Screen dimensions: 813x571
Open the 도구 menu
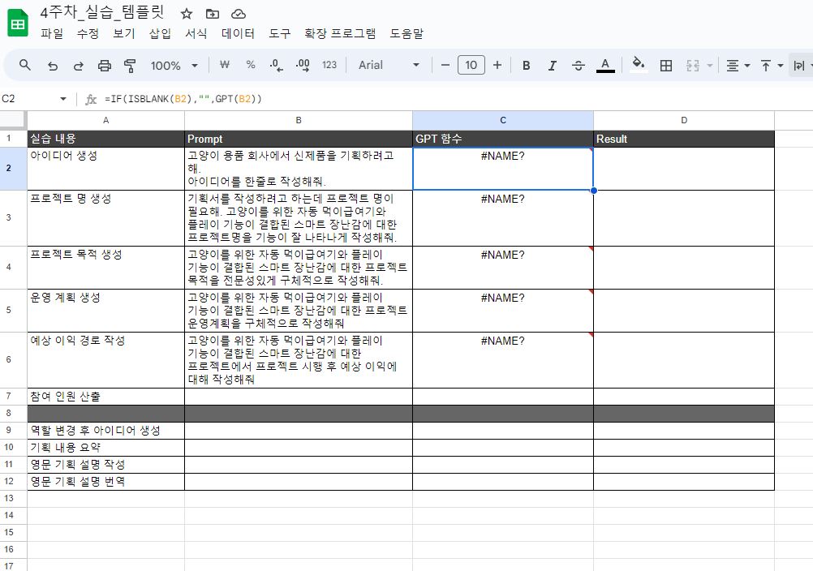[279, 34]
